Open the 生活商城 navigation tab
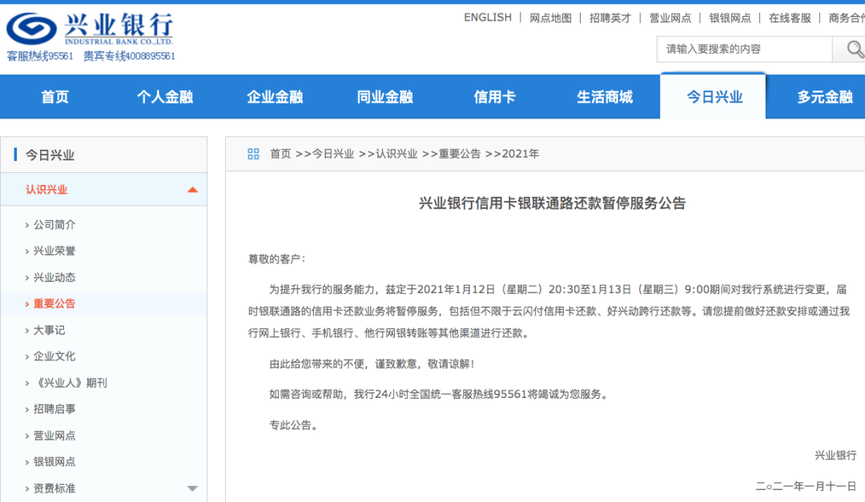 [605, 97]
